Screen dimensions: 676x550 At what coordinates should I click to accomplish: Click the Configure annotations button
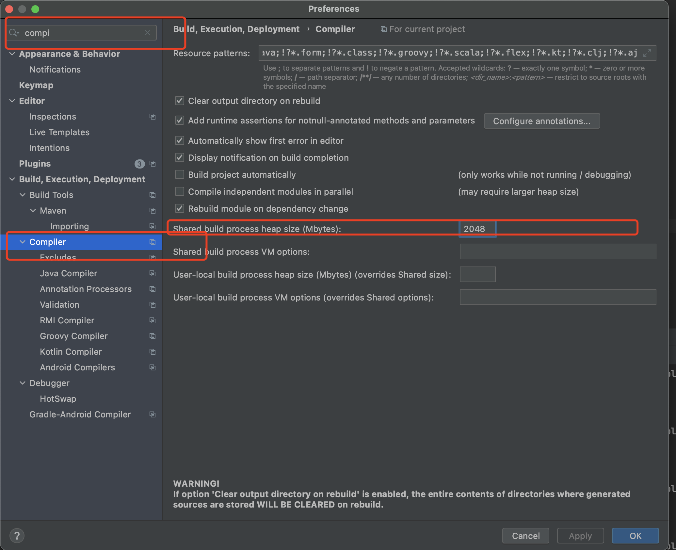pos(541,121)
